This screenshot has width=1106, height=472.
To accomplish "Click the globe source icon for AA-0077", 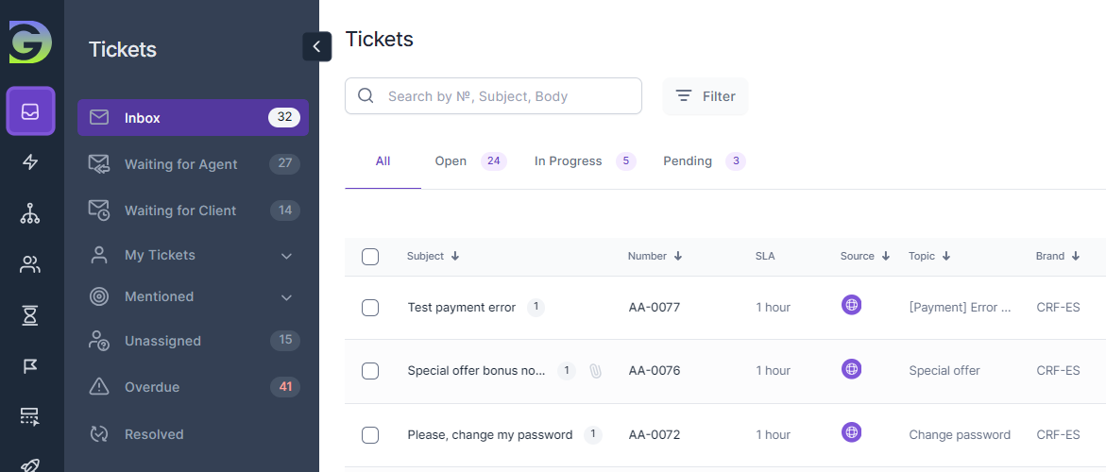I will click(x=851, y=305).
